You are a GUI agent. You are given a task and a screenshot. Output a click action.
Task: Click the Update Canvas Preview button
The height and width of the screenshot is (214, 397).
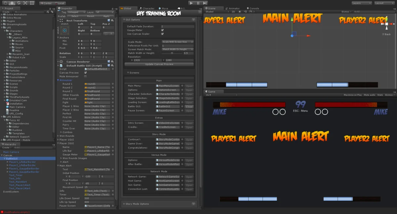click(159, 64)
